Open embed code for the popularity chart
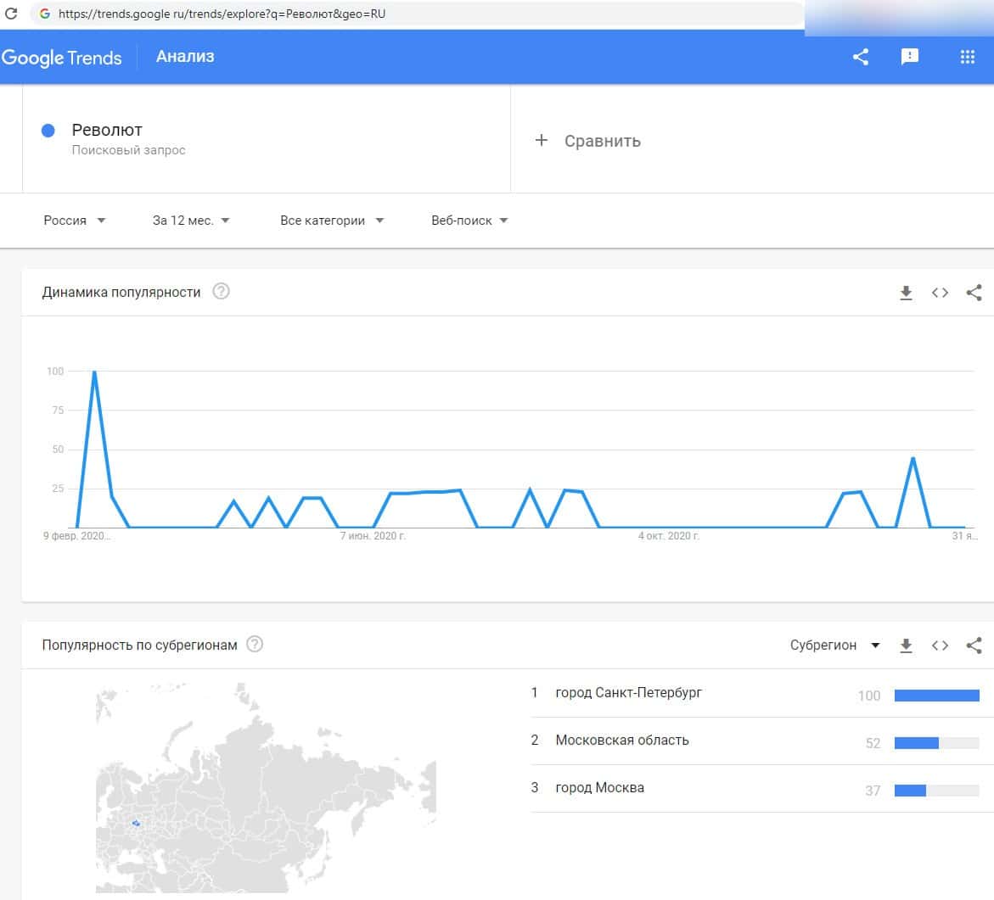 click(x=940, y=293)
